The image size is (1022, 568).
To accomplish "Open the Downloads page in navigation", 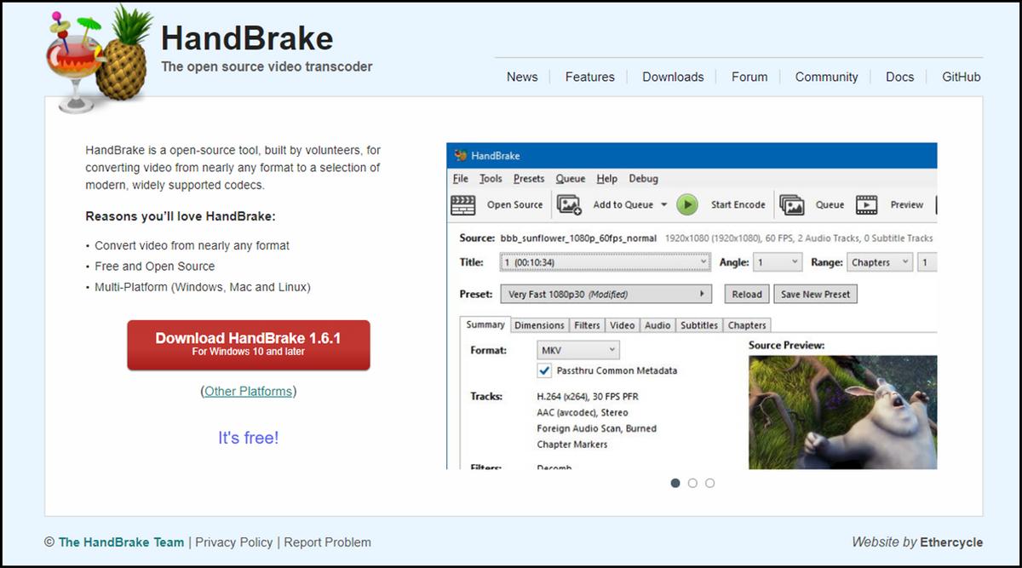I will pos(673,77).
